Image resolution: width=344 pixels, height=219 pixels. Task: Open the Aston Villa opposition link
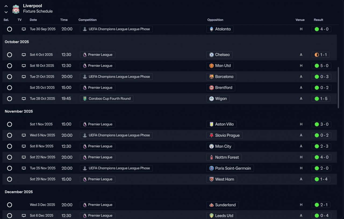click(224, 124)
